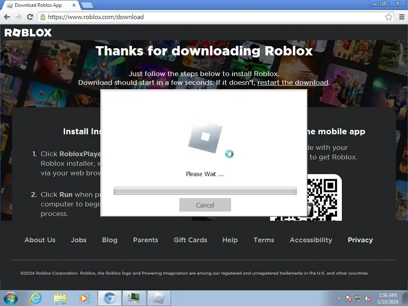Click 'Thanks for downloading Roblox' heading
The width and height of the screenshot is (408, 306).
(x=204, y=51)
